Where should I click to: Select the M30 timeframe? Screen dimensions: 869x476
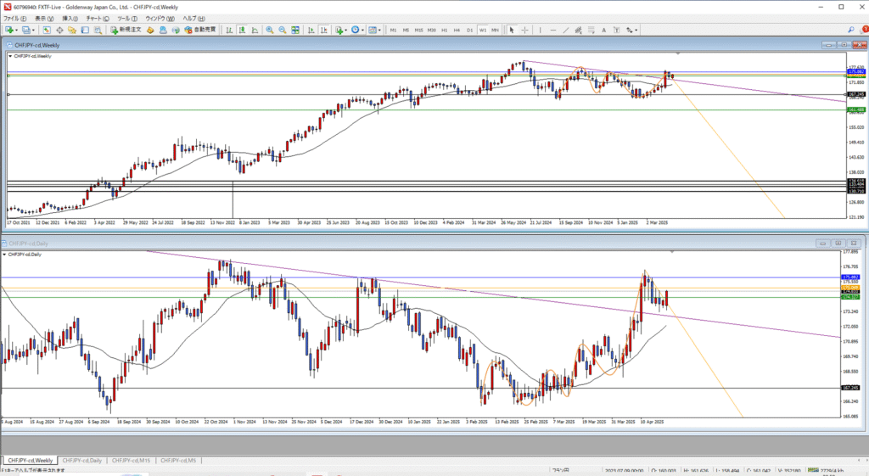click(x=432, y=30)
